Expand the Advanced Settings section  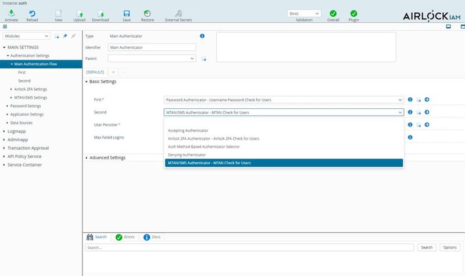point(87,158)
